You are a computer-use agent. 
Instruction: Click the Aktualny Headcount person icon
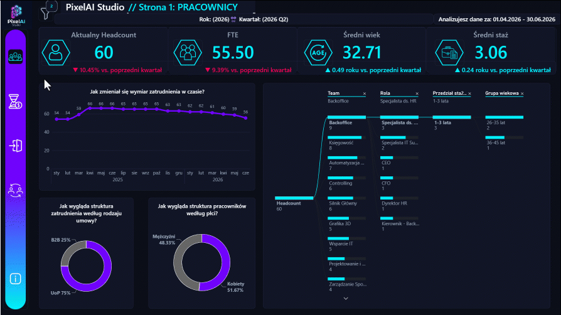click(x=56, y=53)
